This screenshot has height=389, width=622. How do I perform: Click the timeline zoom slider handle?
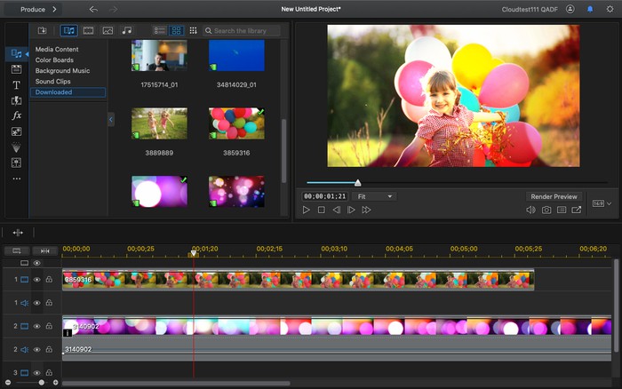click(41, 383)
